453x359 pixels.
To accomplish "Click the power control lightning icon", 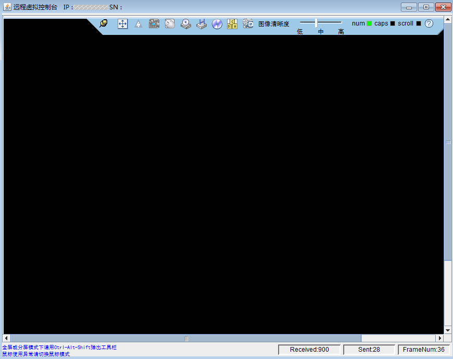I will coord(139,23).
